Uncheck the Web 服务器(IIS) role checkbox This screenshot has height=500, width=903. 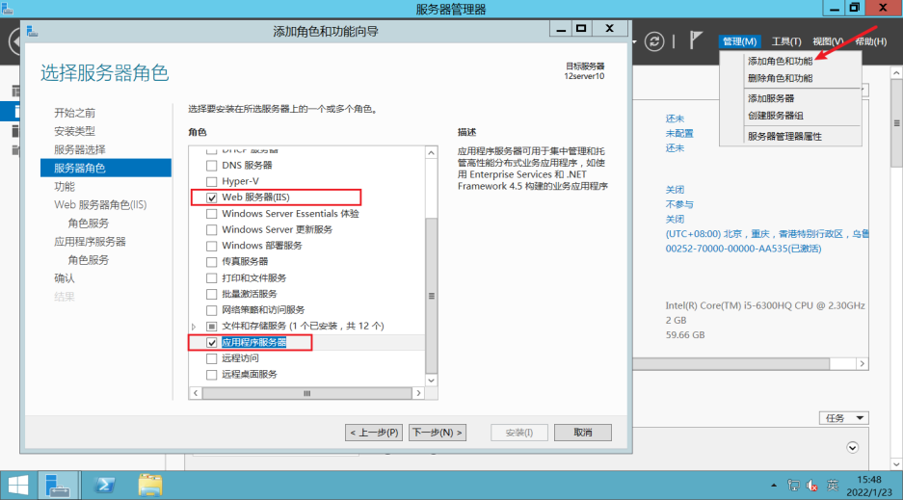click(211, 197)
